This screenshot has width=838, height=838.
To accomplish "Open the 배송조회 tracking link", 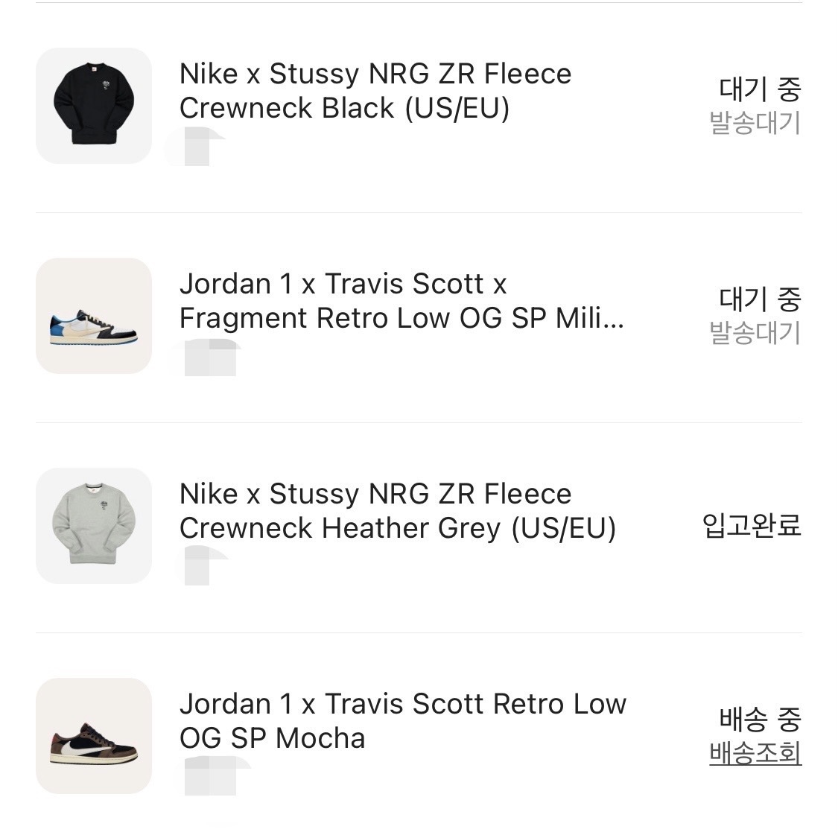I will (x=755, y=753).
